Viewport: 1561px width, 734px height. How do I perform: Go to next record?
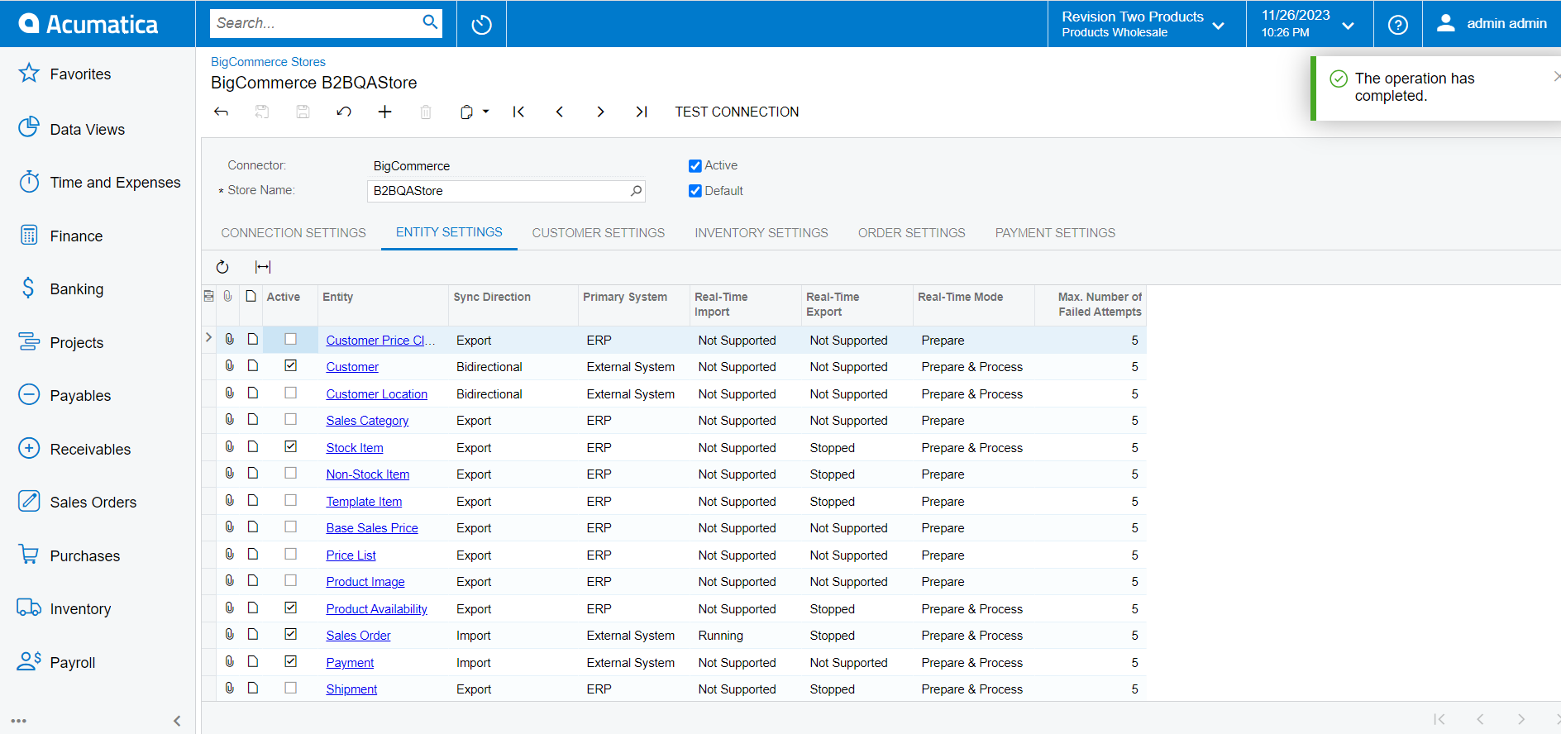[x=600, y=112]
